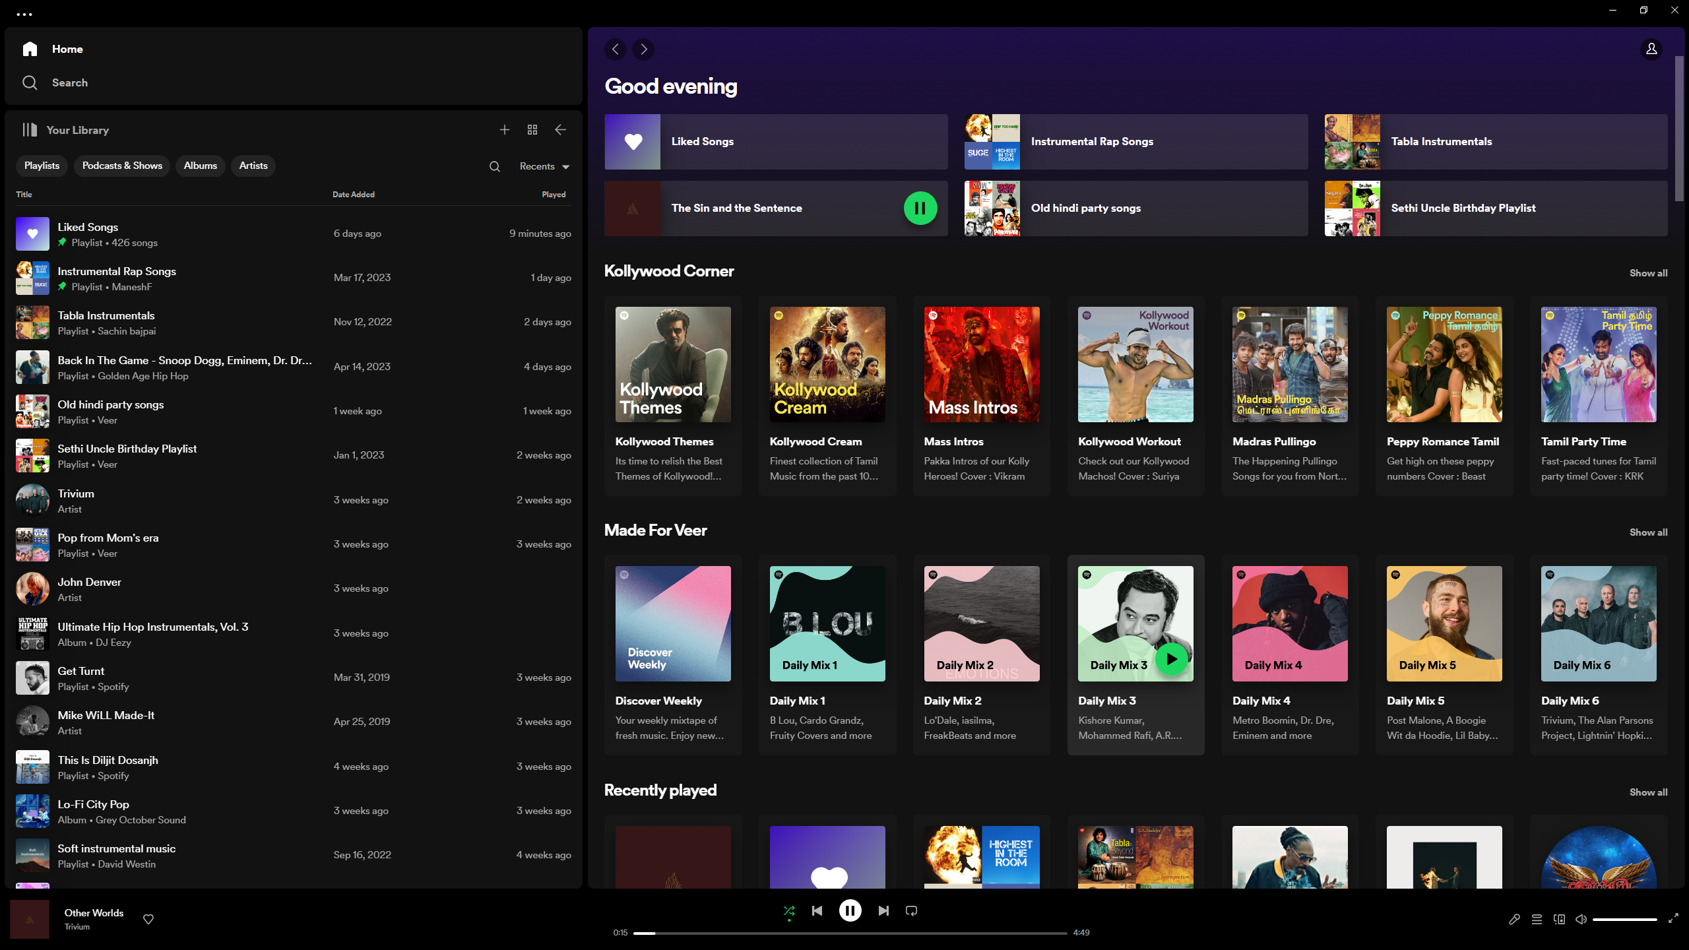This screenshot has height=950, width=1689.
Task: Create a playlist with plus icon
Action: coord(505,130)
